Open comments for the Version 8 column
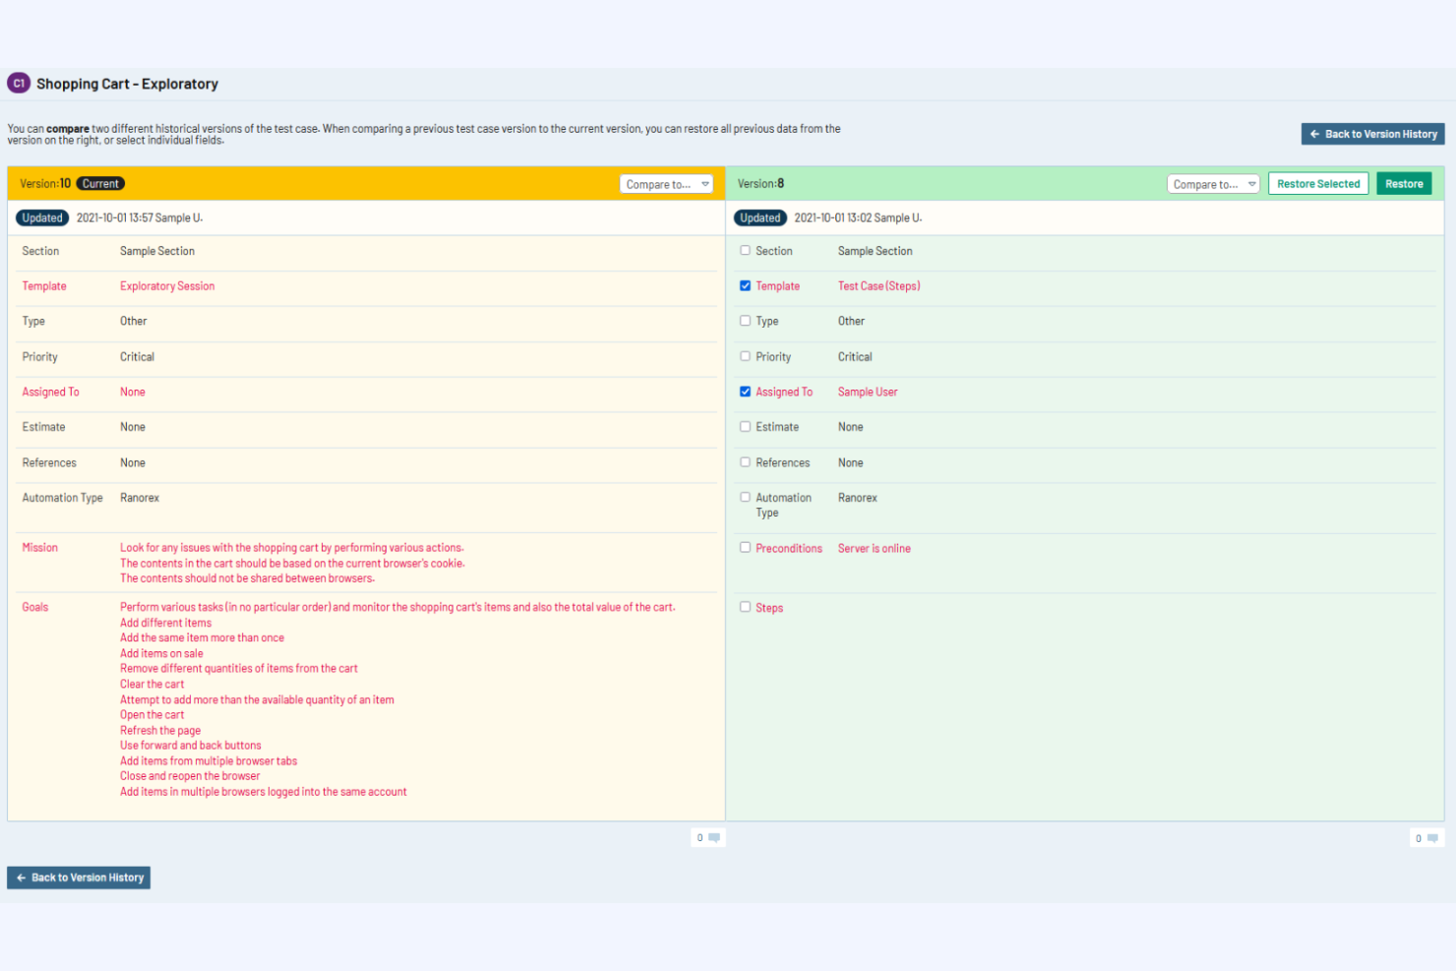This screenshot has height=971, width=1456. click(1426, 837)
